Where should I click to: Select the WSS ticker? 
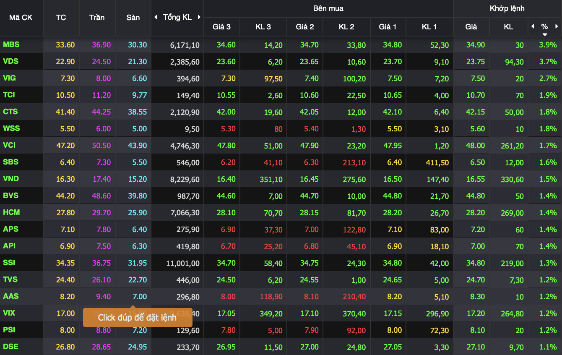click(11, 128)
